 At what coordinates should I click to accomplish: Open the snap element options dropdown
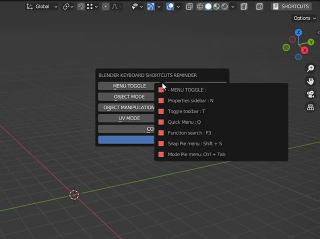tap(92, 6)
